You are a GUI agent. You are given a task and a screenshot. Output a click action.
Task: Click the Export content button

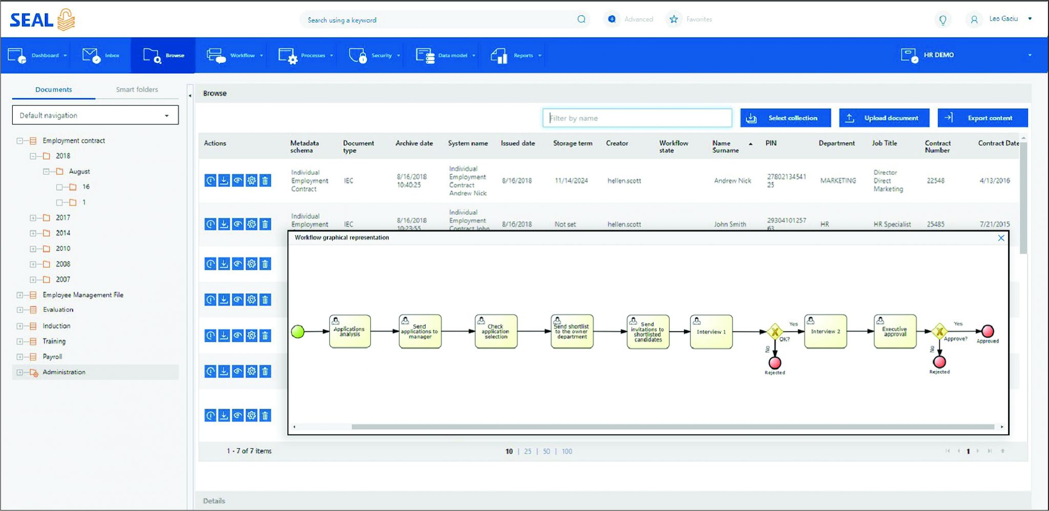coord(982,118)
